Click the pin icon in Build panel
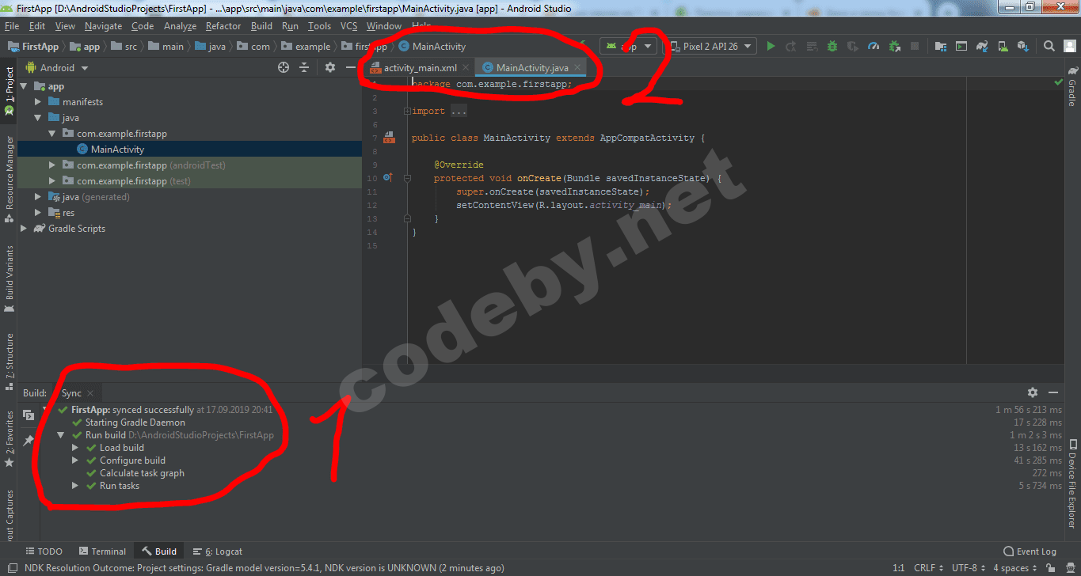This screenshot has height=576, width=1081. point(29,440)
